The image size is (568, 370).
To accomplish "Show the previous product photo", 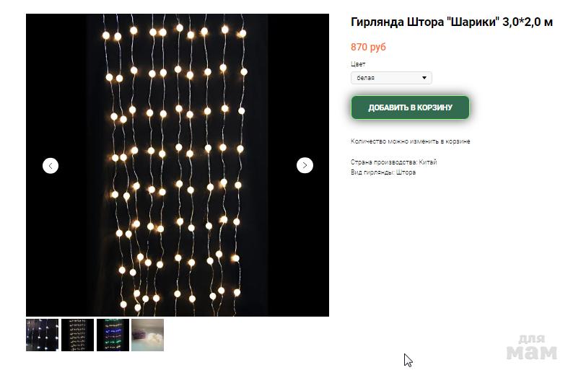I will click(51, 166).
